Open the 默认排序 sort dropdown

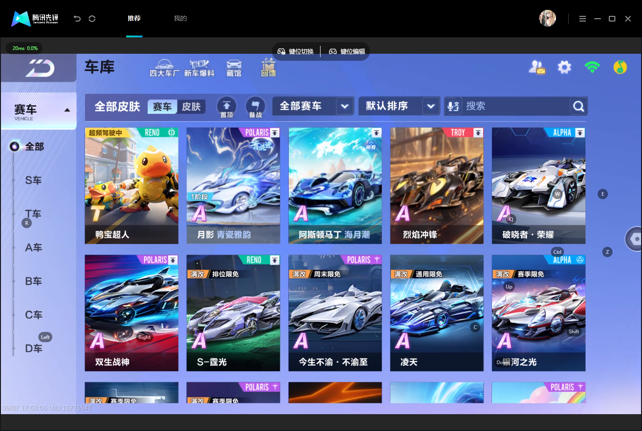click(399, 106)
